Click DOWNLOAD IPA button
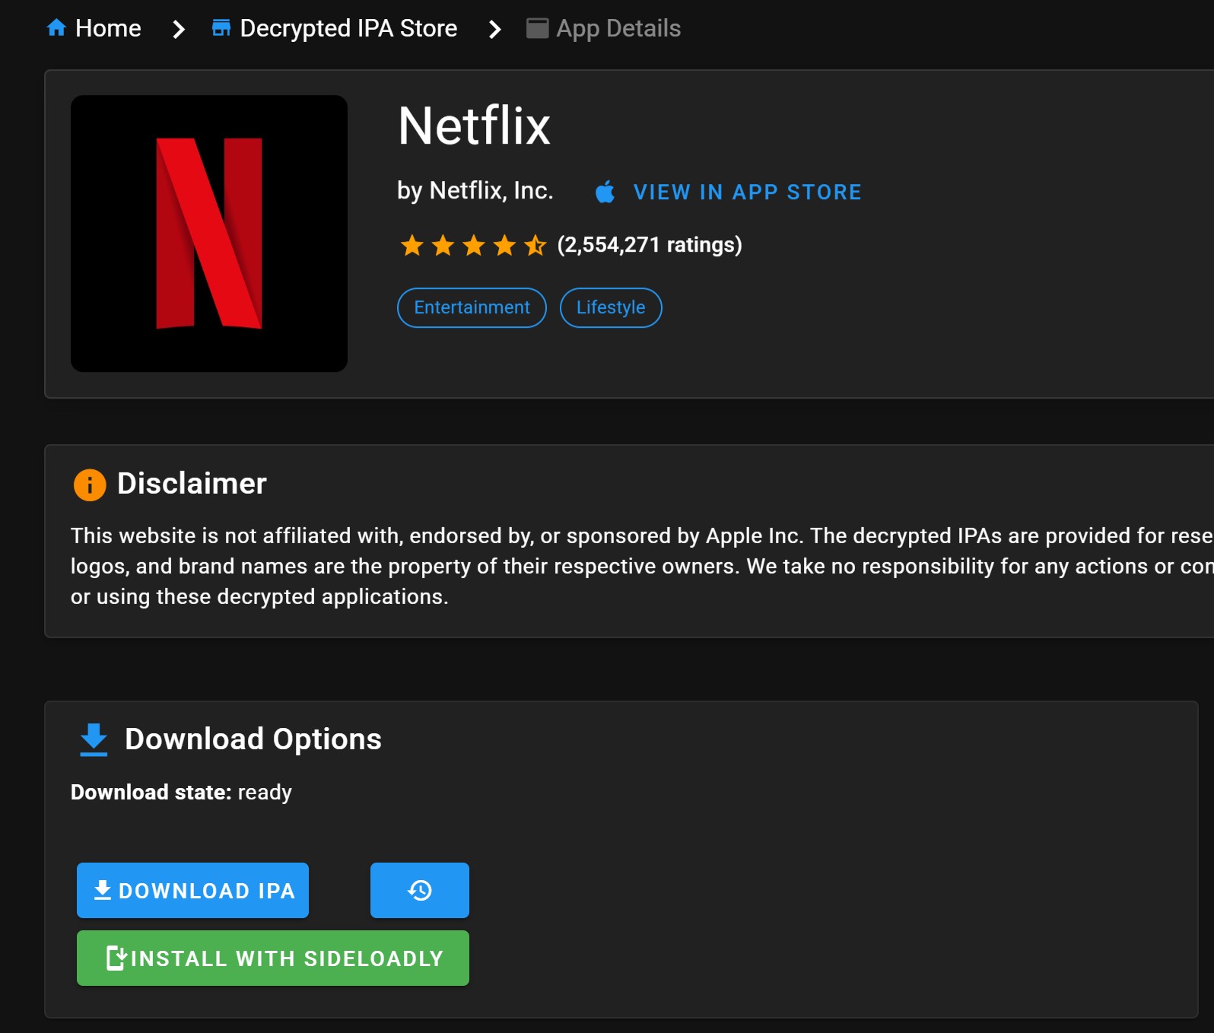The height and width of the screenshot is (1033, 1214). 192,890
